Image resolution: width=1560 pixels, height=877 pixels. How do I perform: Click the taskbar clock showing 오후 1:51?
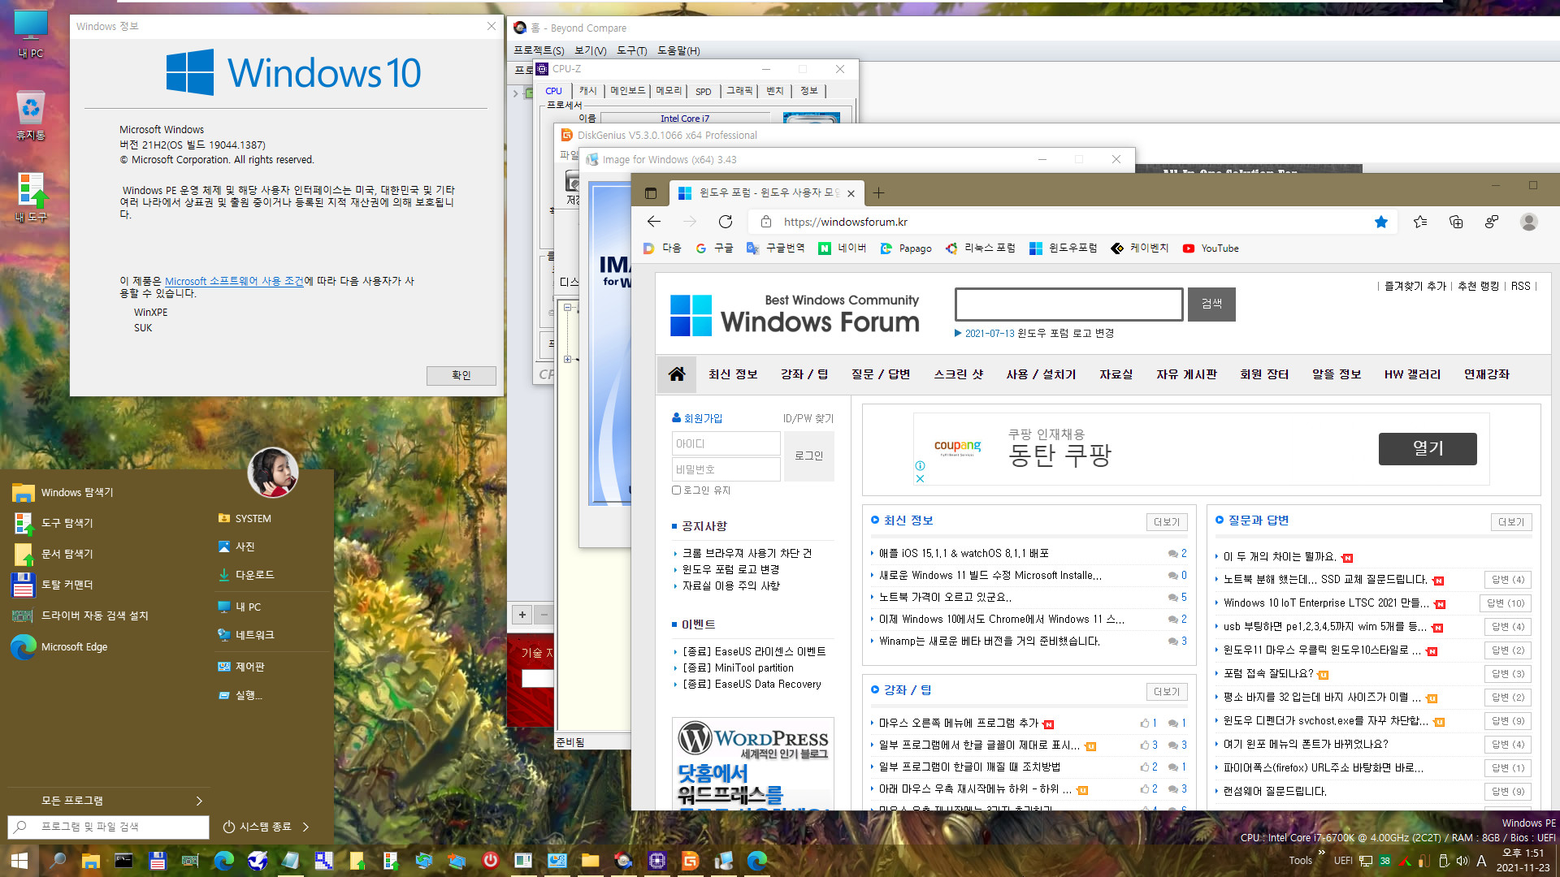coord(1522,860)
